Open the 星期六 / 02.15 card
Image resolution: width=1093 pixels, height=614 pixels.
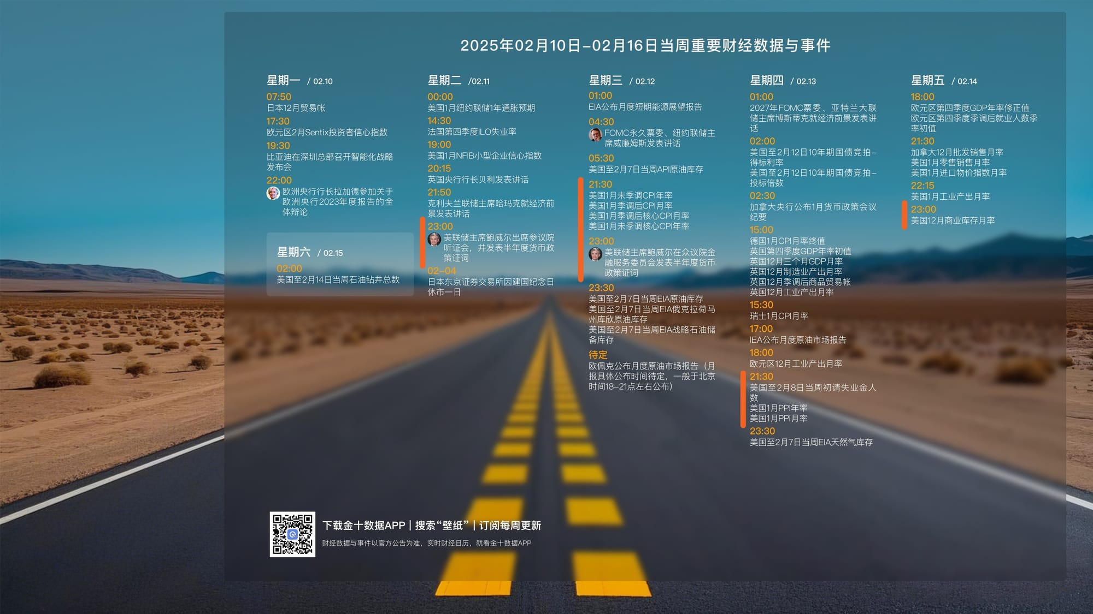click(339, 264)
